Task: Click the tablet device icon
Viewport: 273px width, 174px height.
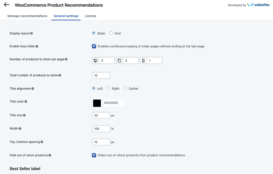Action: click(119, 61)
